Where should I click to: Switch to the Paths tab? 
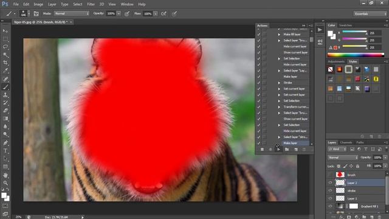pyautogui.click(x=360, y=142)
